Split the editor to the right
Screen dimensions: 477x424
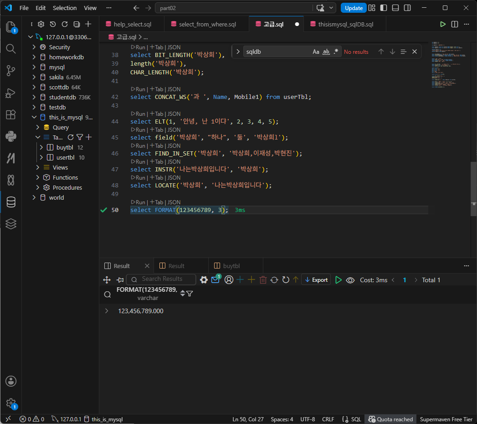455,24
